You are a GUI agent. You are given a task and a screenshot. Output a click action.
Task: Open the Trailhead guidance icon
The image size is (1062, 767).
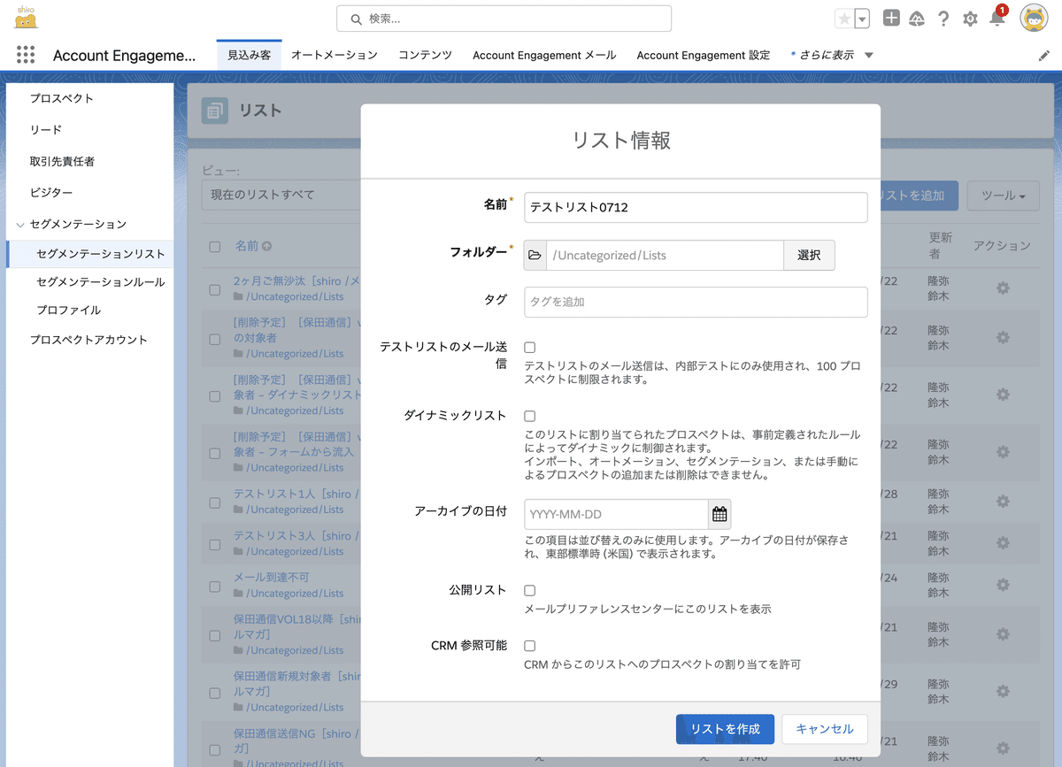[917, 19]
